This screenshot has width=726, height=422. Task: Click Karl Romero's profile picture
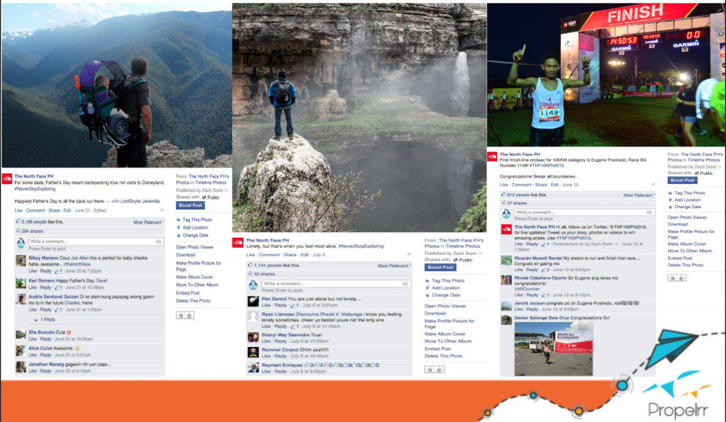[x=21, y=283]
